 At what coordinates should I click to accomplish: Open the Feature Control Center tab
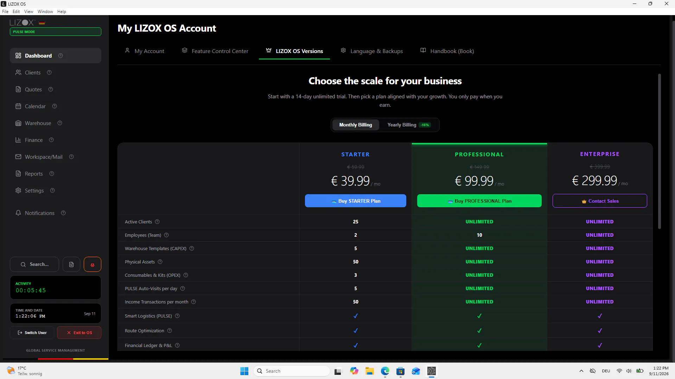point(215,51)
